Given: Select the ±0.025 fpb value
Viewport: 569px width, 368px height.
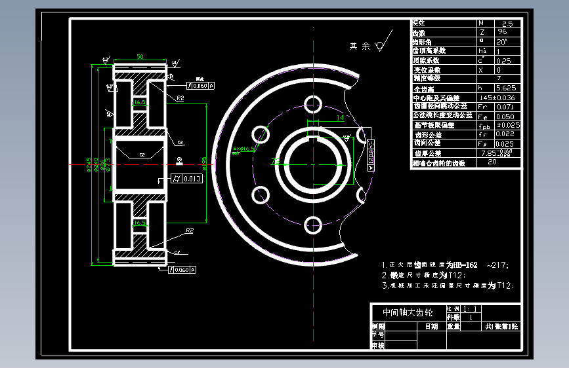Looking at the screenshot, I should [509, 125].
